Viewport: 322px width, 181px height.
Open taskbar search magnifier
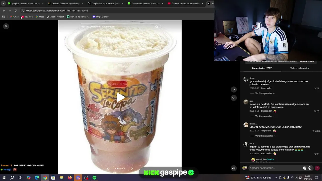pos(12,178)
